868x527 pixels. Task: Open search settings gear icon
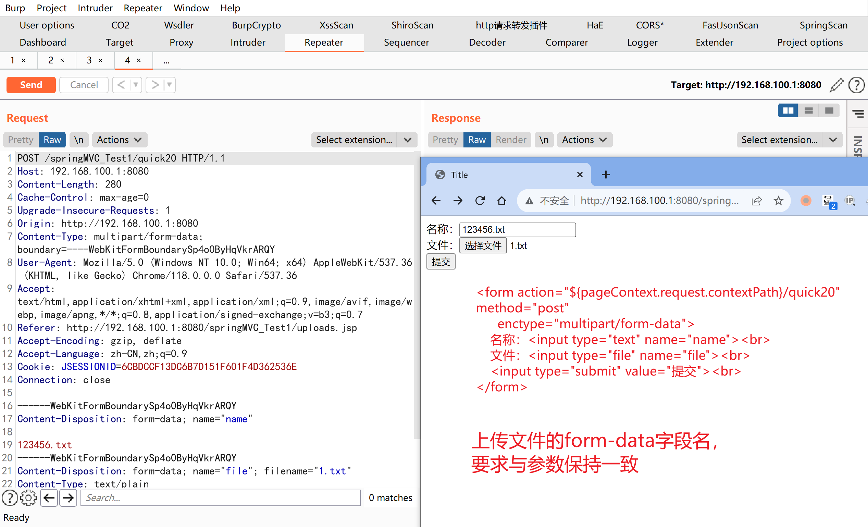(28, 498)
